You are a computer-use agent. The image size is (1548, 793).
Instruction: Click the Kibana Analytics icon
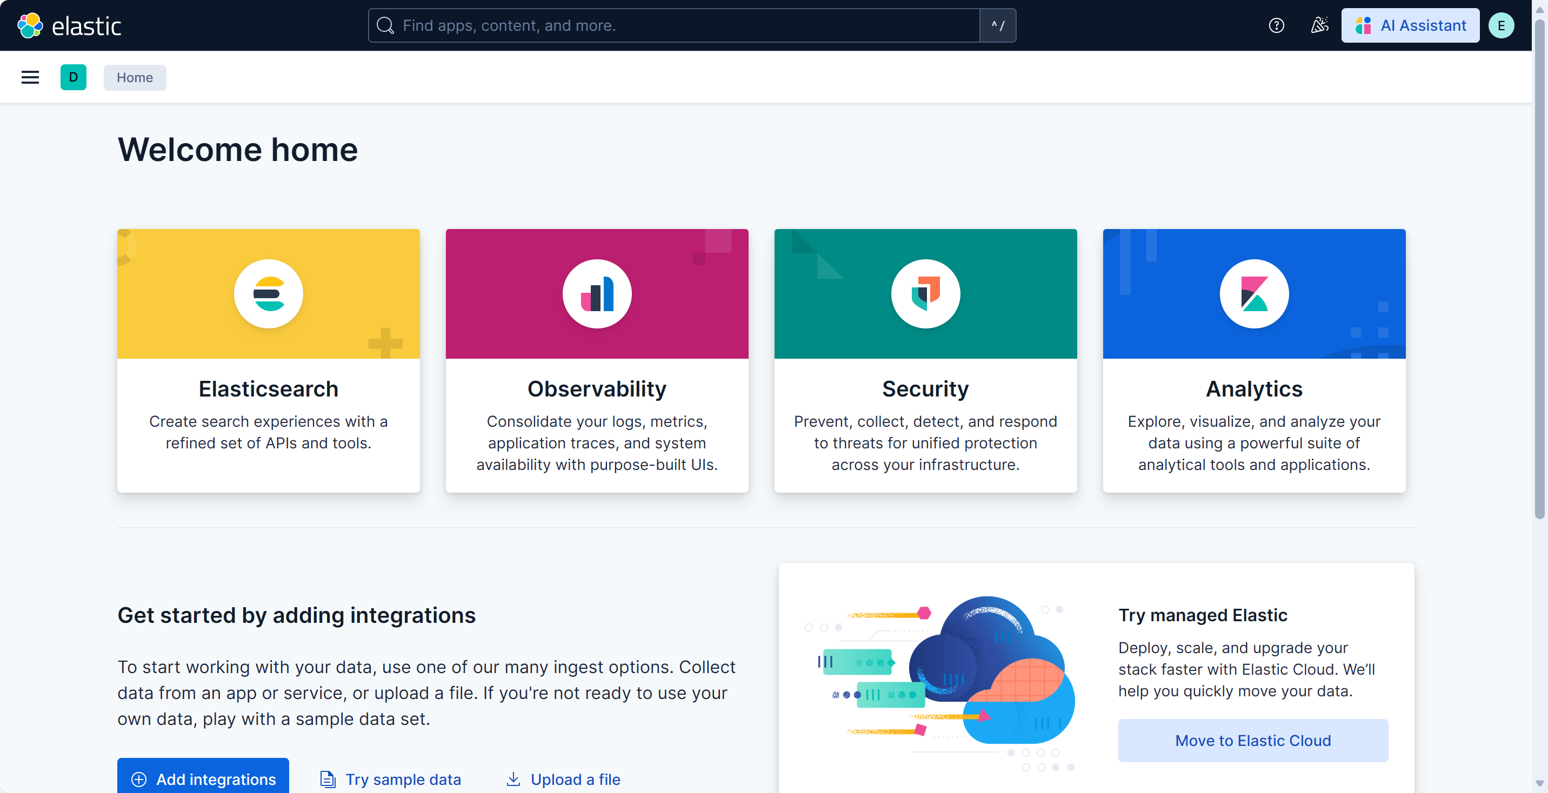pyautogui.click(x=1253, y=294)
